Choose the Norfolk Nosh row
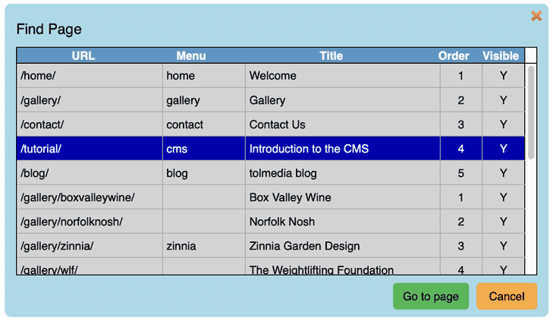Screen dimensions: 553x321 tap(282, 222)
